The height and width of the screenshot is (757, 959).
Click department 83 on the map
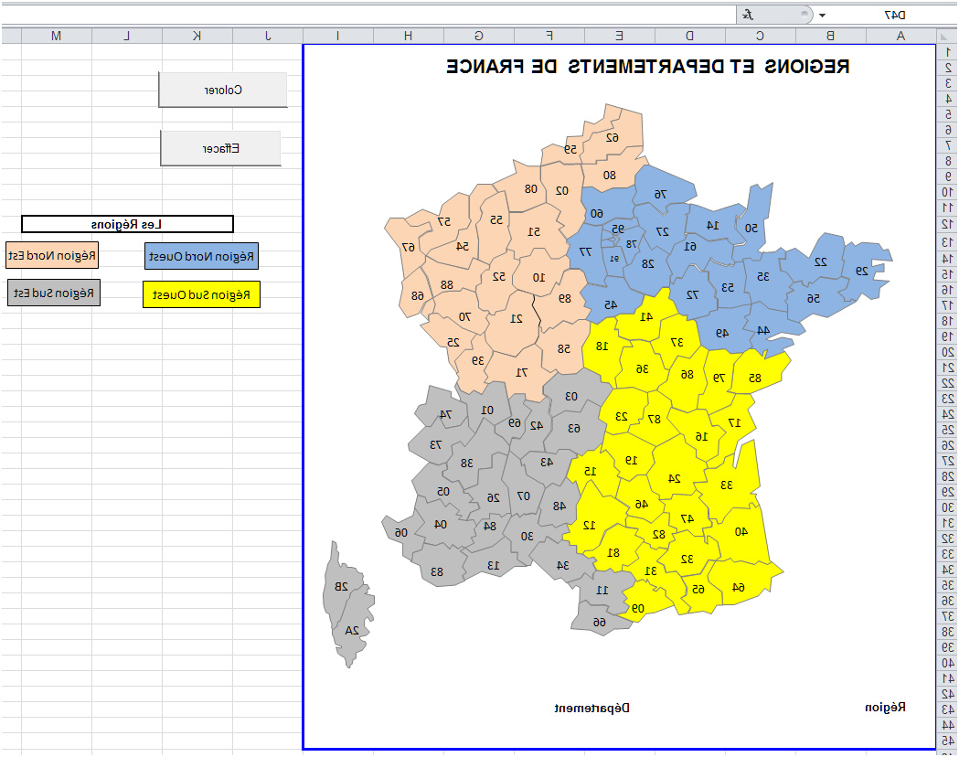pos(437,571)
